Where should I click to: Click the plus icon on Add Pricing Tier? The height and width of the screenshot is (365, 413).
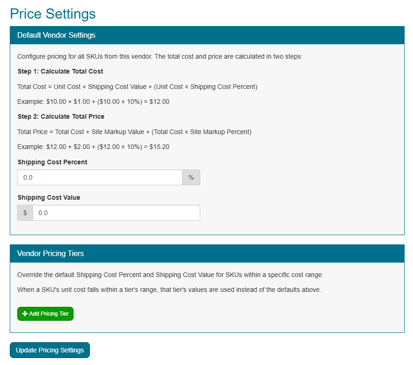point(25,314)
